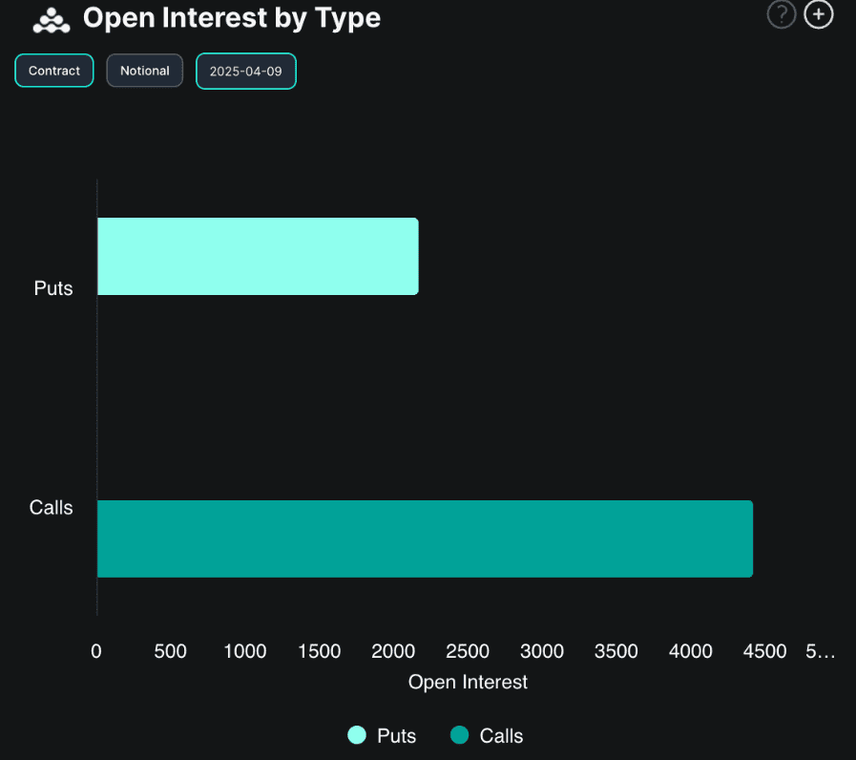This screenshot has height=760, width=856.
Task: Click the 4500 x-axis tick label
Action: [x=764, y=651]
